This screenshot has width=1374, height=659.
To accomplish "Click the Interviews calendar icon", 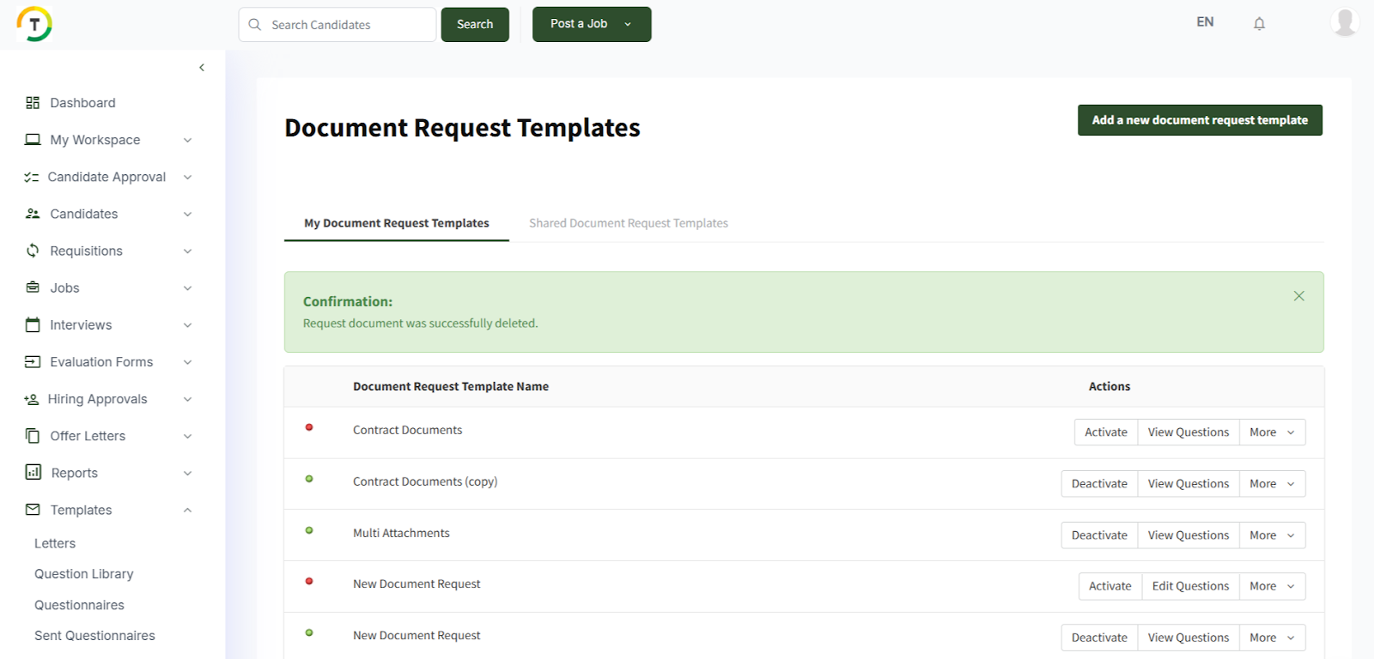I will click(33, 325).
